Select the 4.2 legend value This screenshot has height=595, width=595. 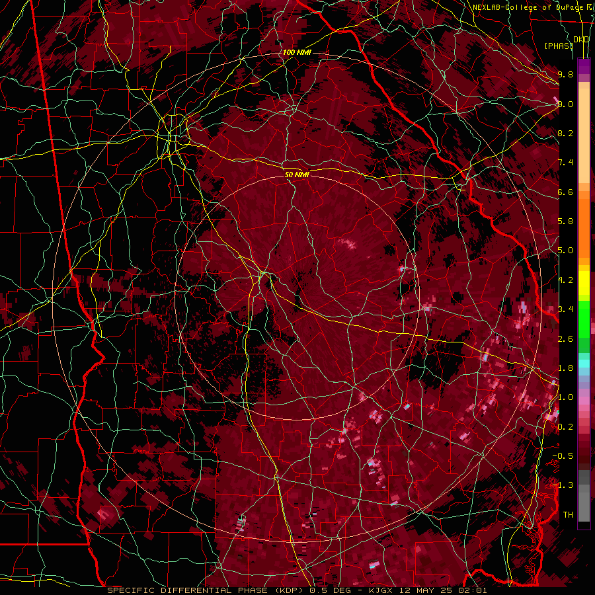565,280
